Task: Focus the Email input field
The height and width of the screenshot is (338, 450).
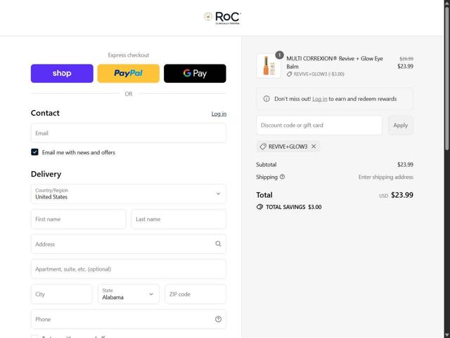Action: point(129,133)
